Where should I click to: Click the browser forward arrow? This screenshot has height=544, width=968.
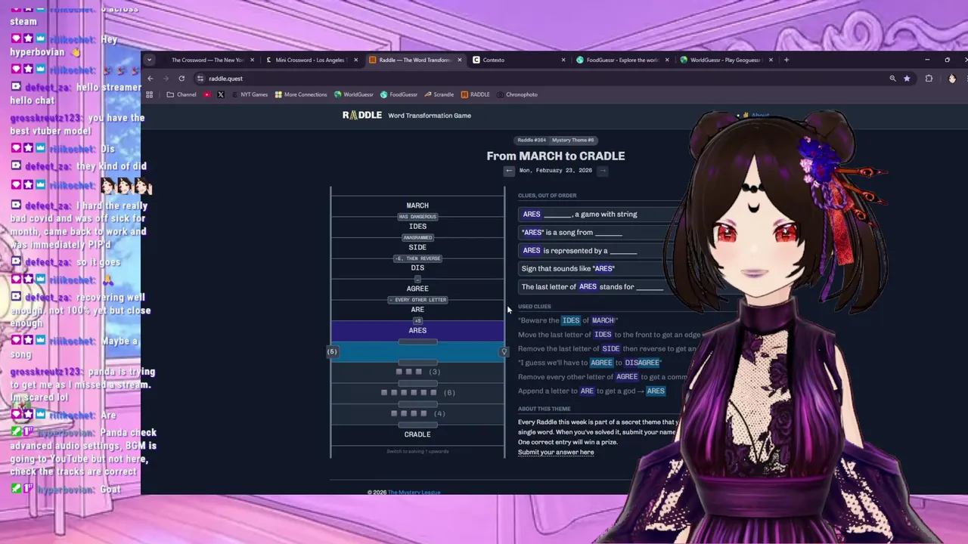166,79
